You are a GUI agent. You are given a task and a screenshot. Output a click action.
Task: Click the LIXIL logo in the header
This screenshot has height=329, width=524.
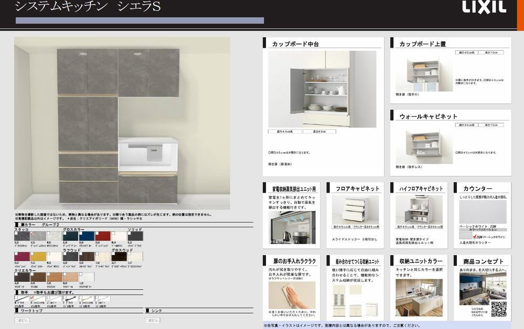(483, 7)
